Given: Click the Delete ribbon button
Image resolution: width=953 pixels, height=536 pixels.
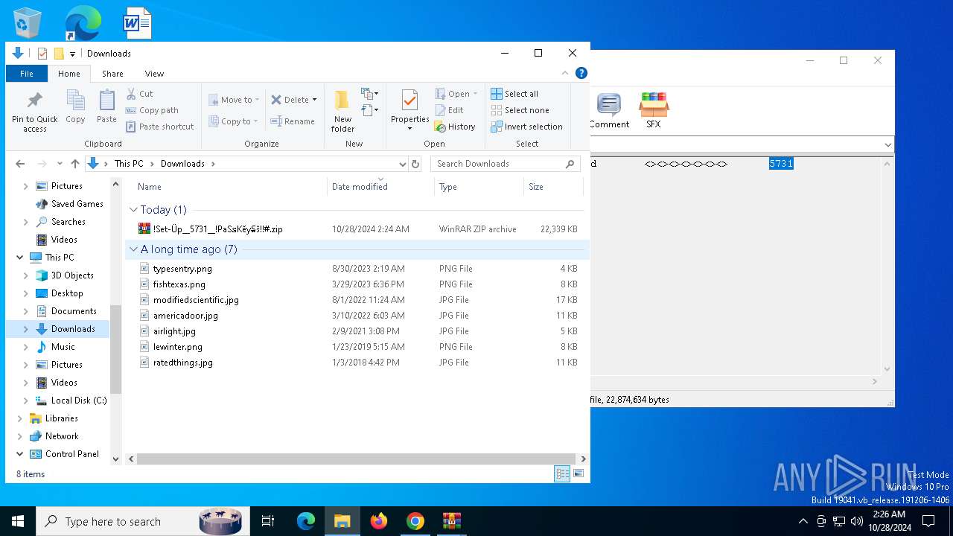Looking at the screenshot, I should point(293,100).
